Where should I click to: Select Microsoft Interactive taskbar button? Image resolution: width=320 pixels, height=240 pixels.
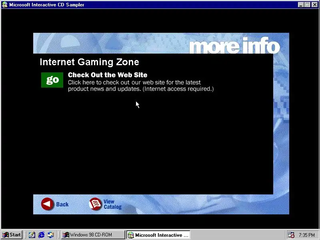[x=158, y=235]
